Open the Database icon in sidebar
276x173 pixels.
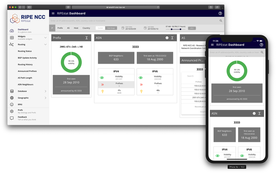point(12,91)
